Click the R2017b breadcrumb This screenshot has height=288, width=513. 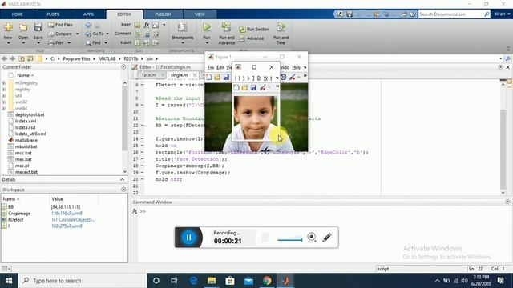(131, 58)
